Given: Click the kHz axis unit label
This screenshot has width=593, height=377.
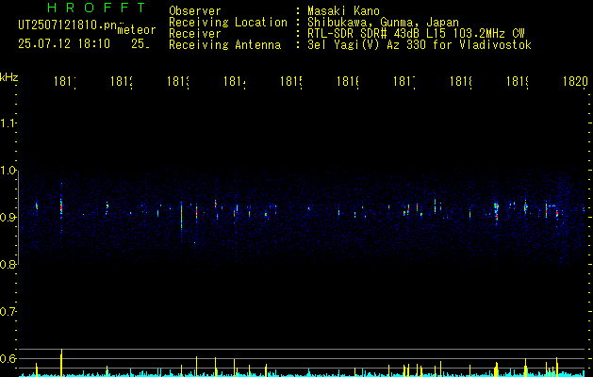Looking at the screenshot, I should click(9, 77).
